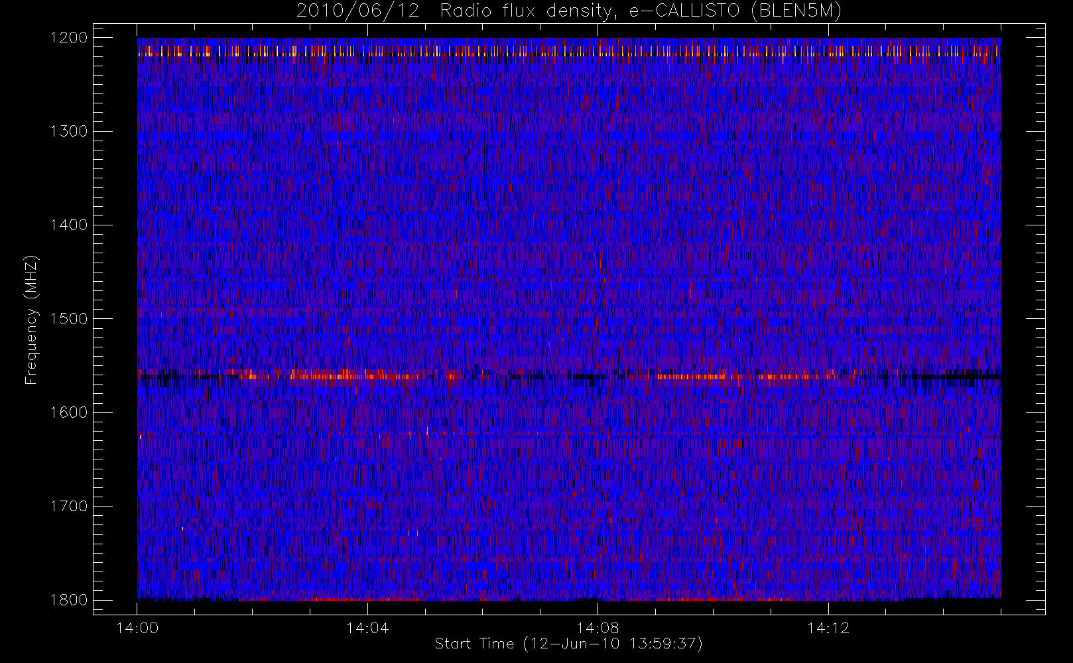Click the 1300 frequency tick label
Screen dimensions: 1073x663
click(69, 131)
